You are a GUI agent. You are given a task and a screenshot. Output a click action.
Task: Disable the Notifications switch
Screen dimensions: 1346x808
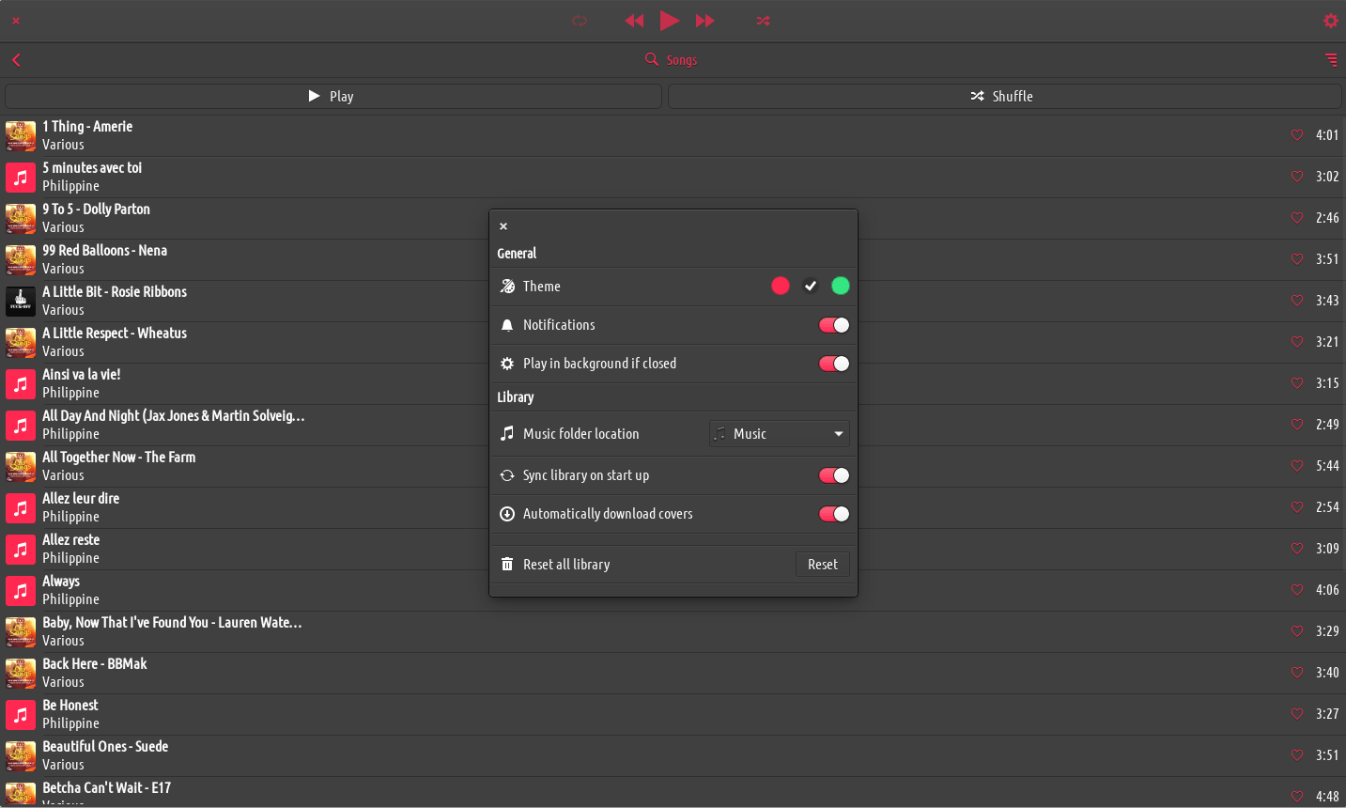[833, 325]
